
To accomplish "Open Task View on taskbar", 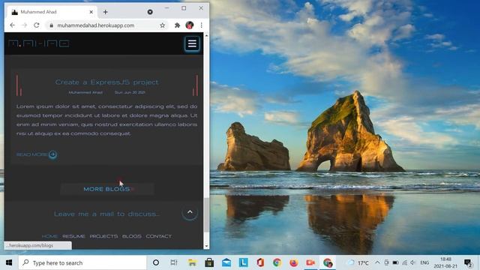I will coord(174,262).
